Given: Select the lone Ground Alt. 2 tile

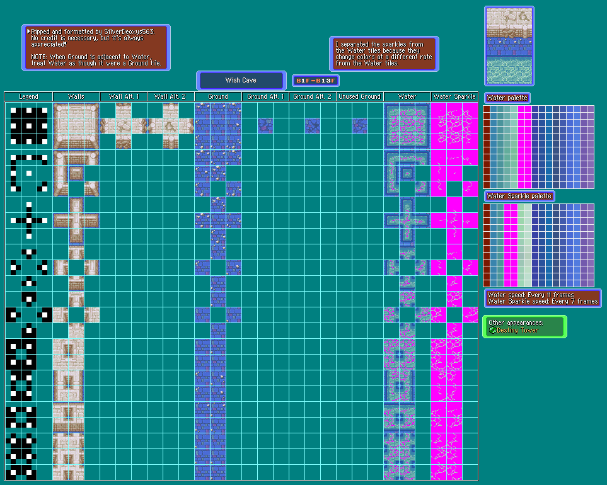Looking at the screenshot, I should click(313, 126).
